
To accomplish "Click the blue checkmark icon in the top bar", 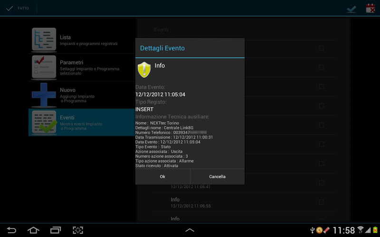I will [351, 9].
